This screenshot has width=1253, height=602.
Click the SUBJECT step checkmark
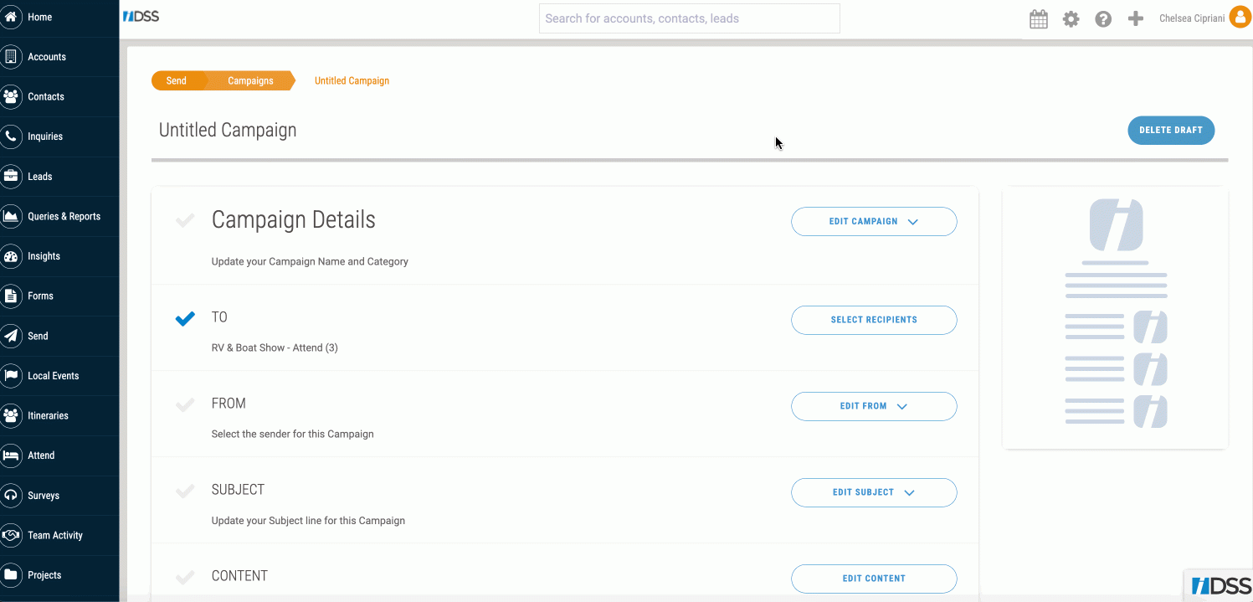pos(185,491)
